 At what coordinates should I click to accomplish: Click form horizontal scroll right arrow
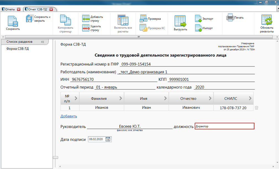click(x=273, y=167)
